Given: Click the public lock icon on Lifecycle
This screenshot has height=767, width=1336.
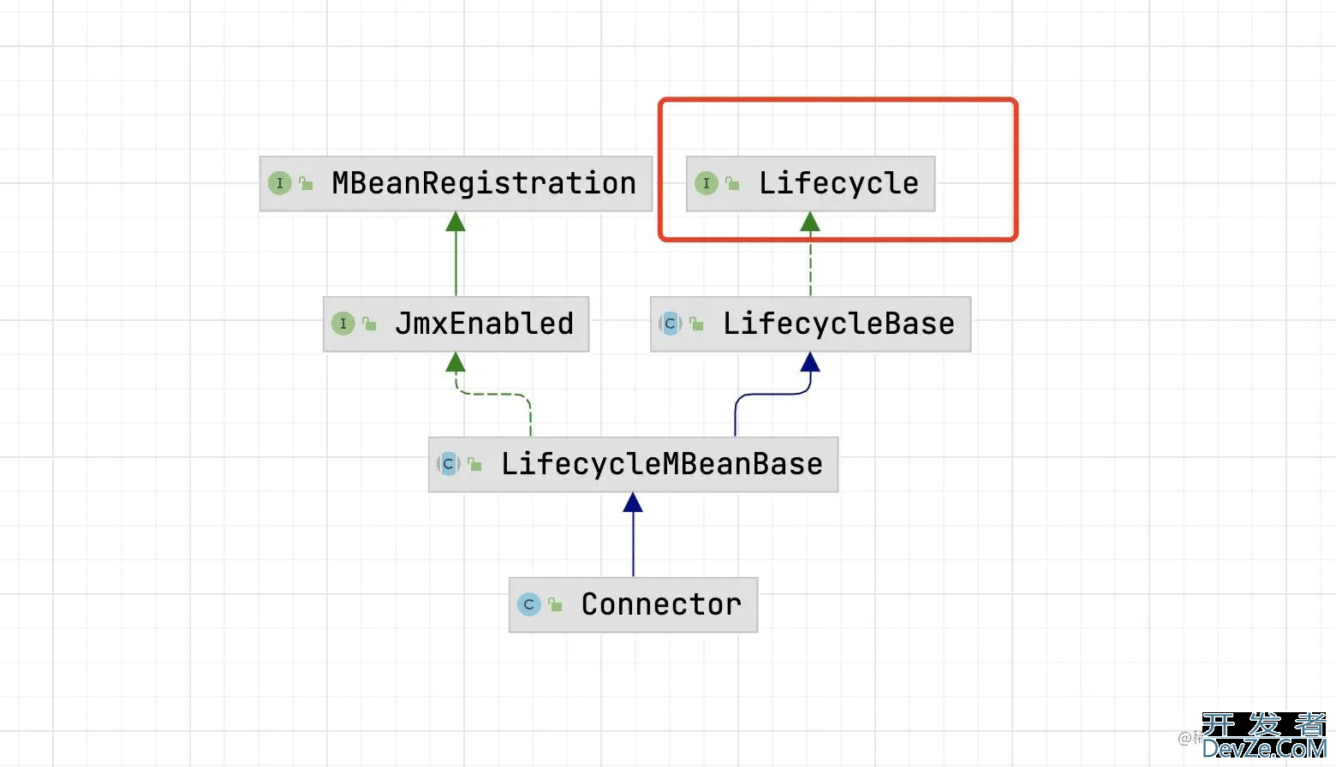Looking at the screenshot, I should tap(732, 183).
